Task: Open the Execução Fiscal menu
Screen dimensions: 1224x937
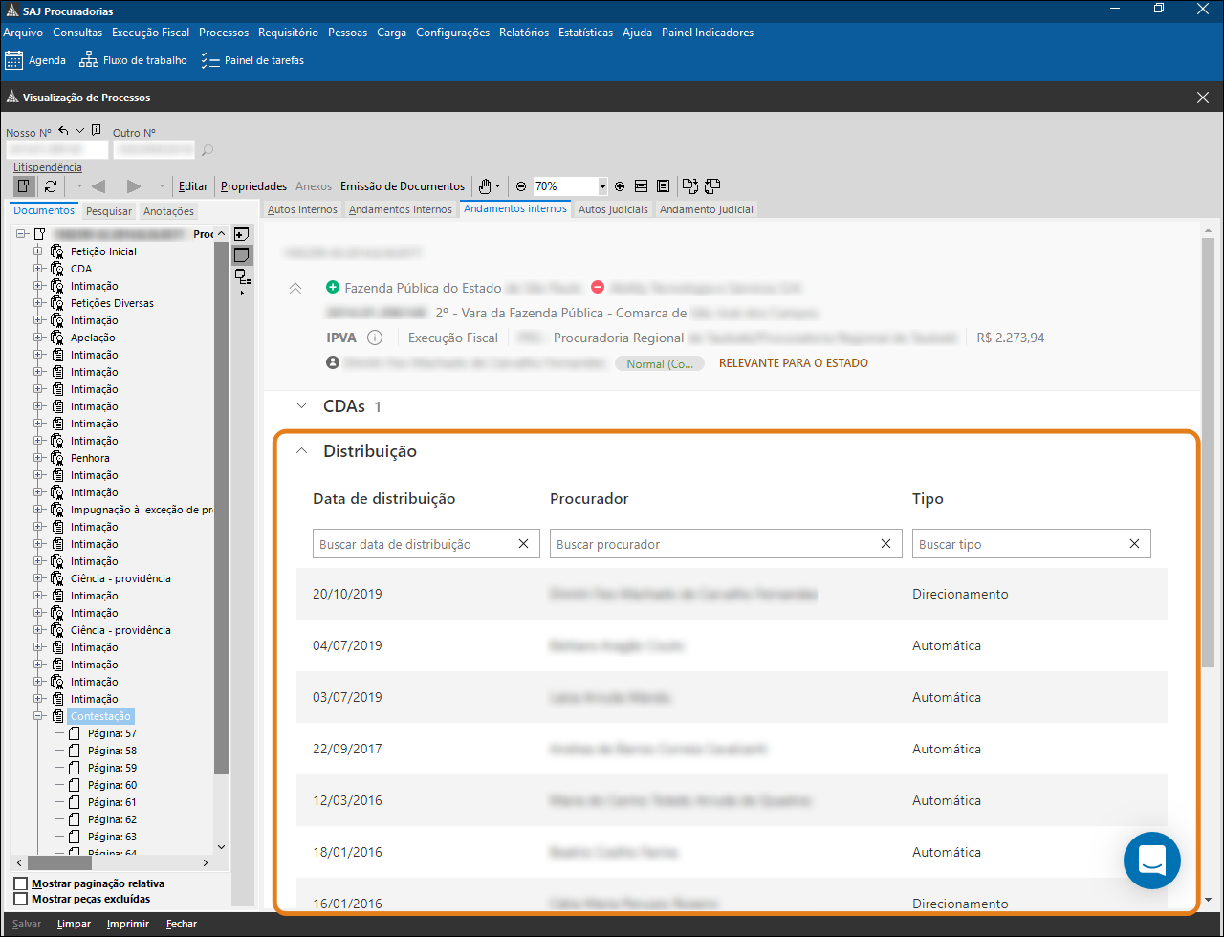Action: click(x=150, y=33)
